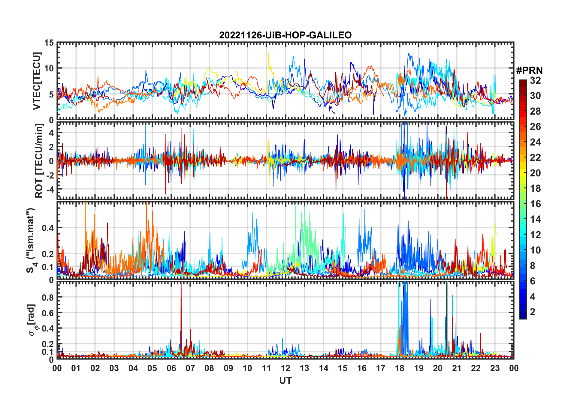
Task: Click x-axis tick label 23
Action: pos(495,368)
